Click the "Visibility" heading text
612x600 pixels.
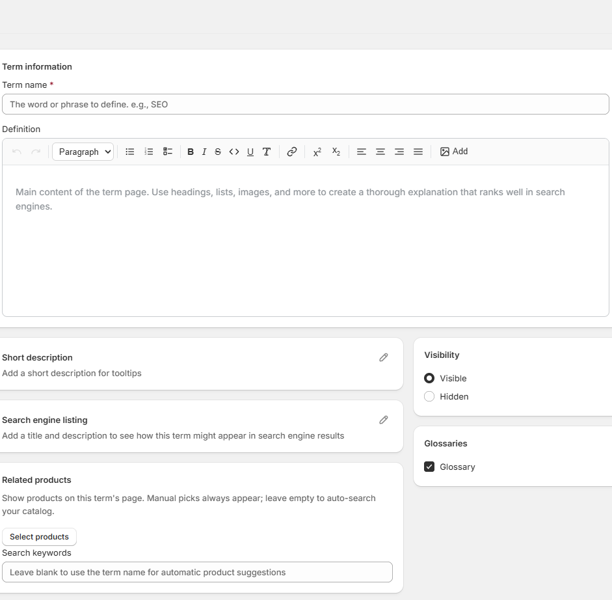point(442,355)
